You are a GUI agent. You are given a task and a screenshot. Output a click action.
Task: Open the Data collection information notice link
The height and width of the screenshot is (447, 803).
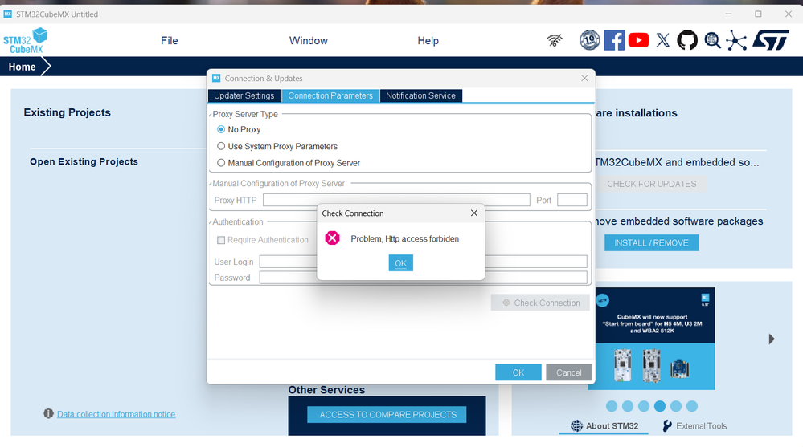(117, 414)
